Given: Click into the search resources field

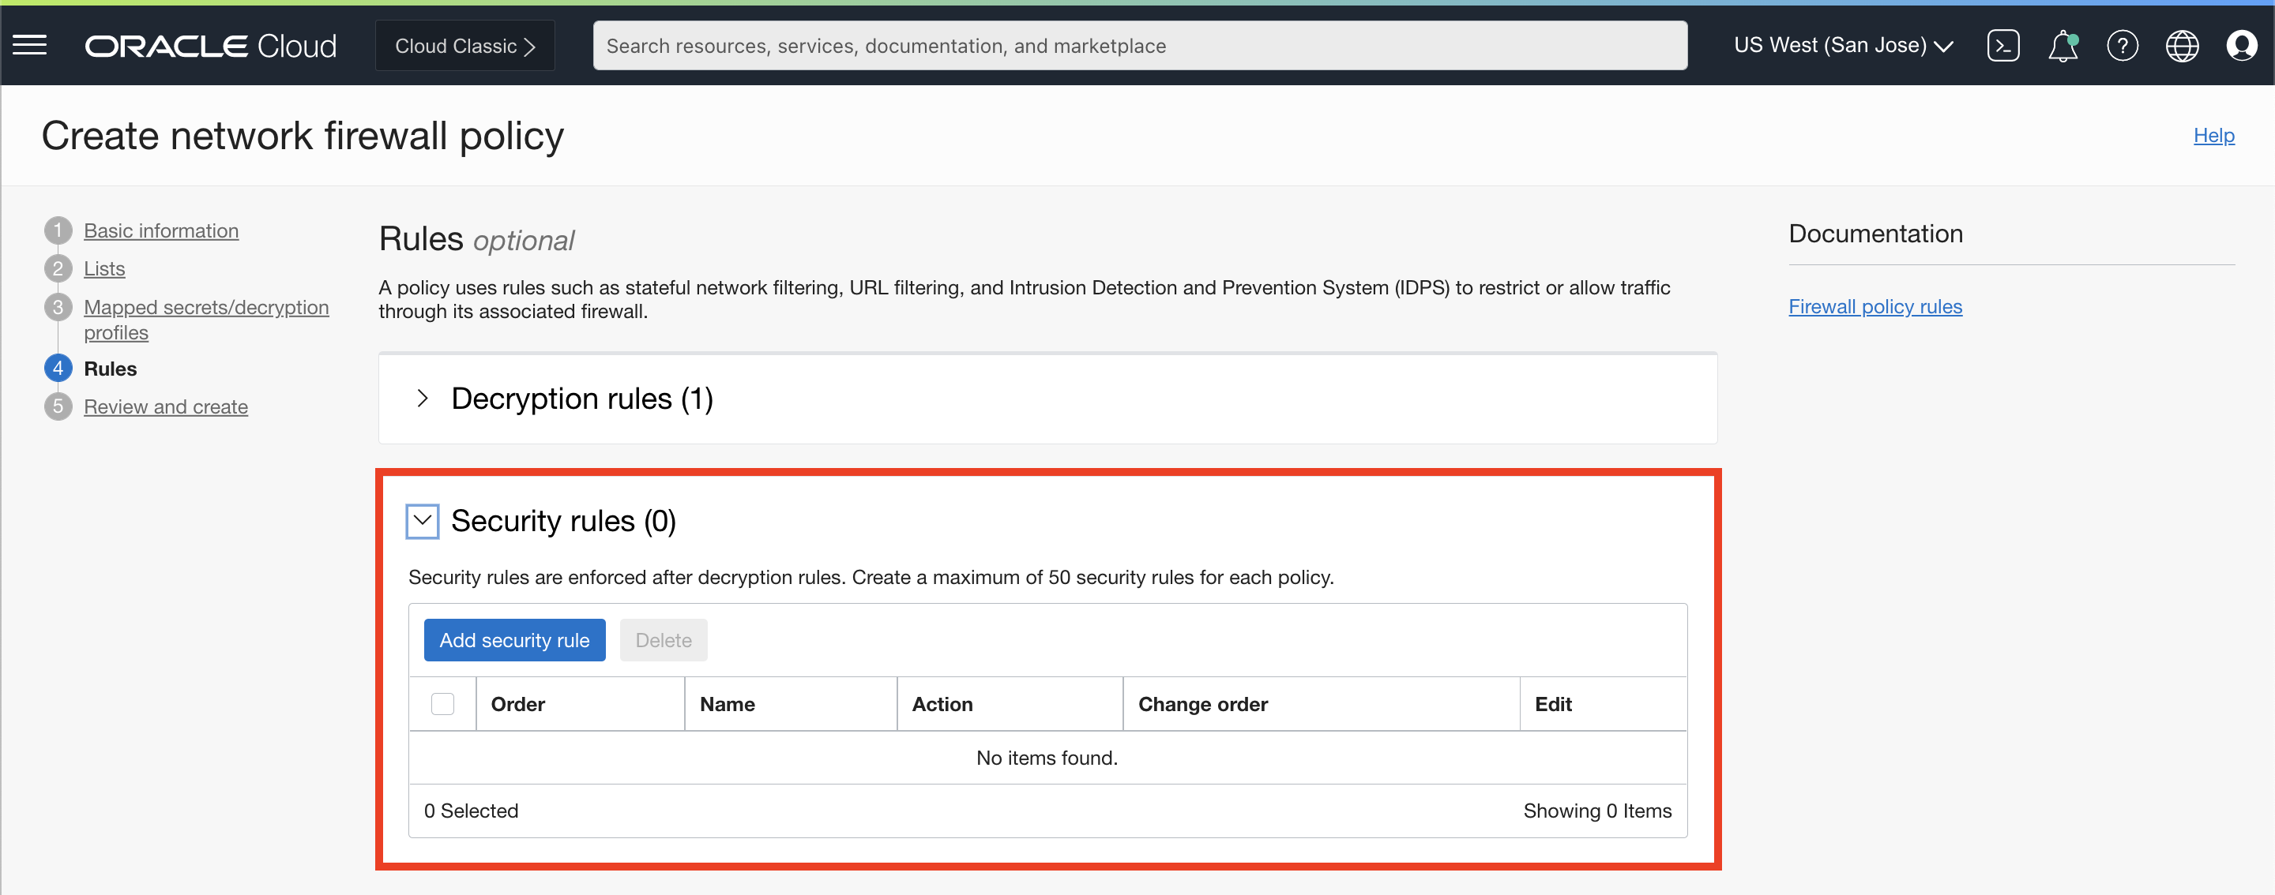Looking at the screenshot, I should 1139,45.
